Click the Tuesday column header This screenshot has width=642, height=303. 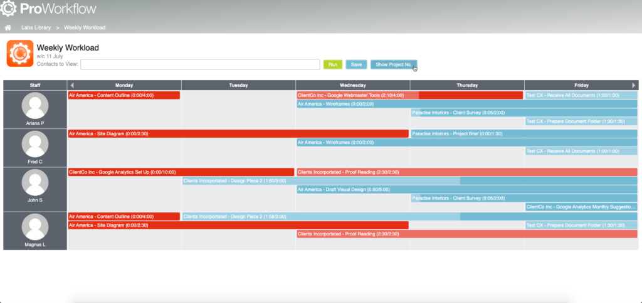pyautogui.click(x=238, y=86)
